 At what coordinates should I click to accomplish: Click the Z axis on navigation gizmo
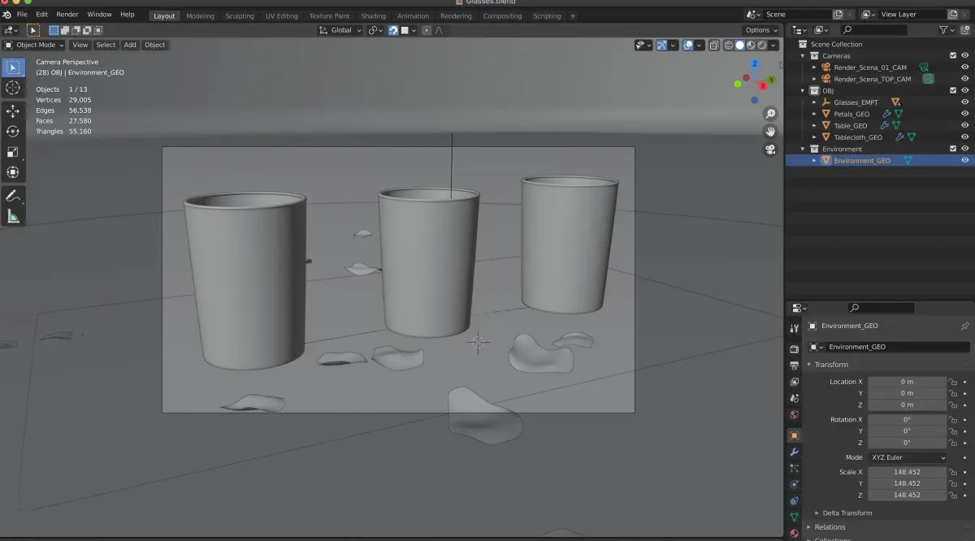click(755, 63)
